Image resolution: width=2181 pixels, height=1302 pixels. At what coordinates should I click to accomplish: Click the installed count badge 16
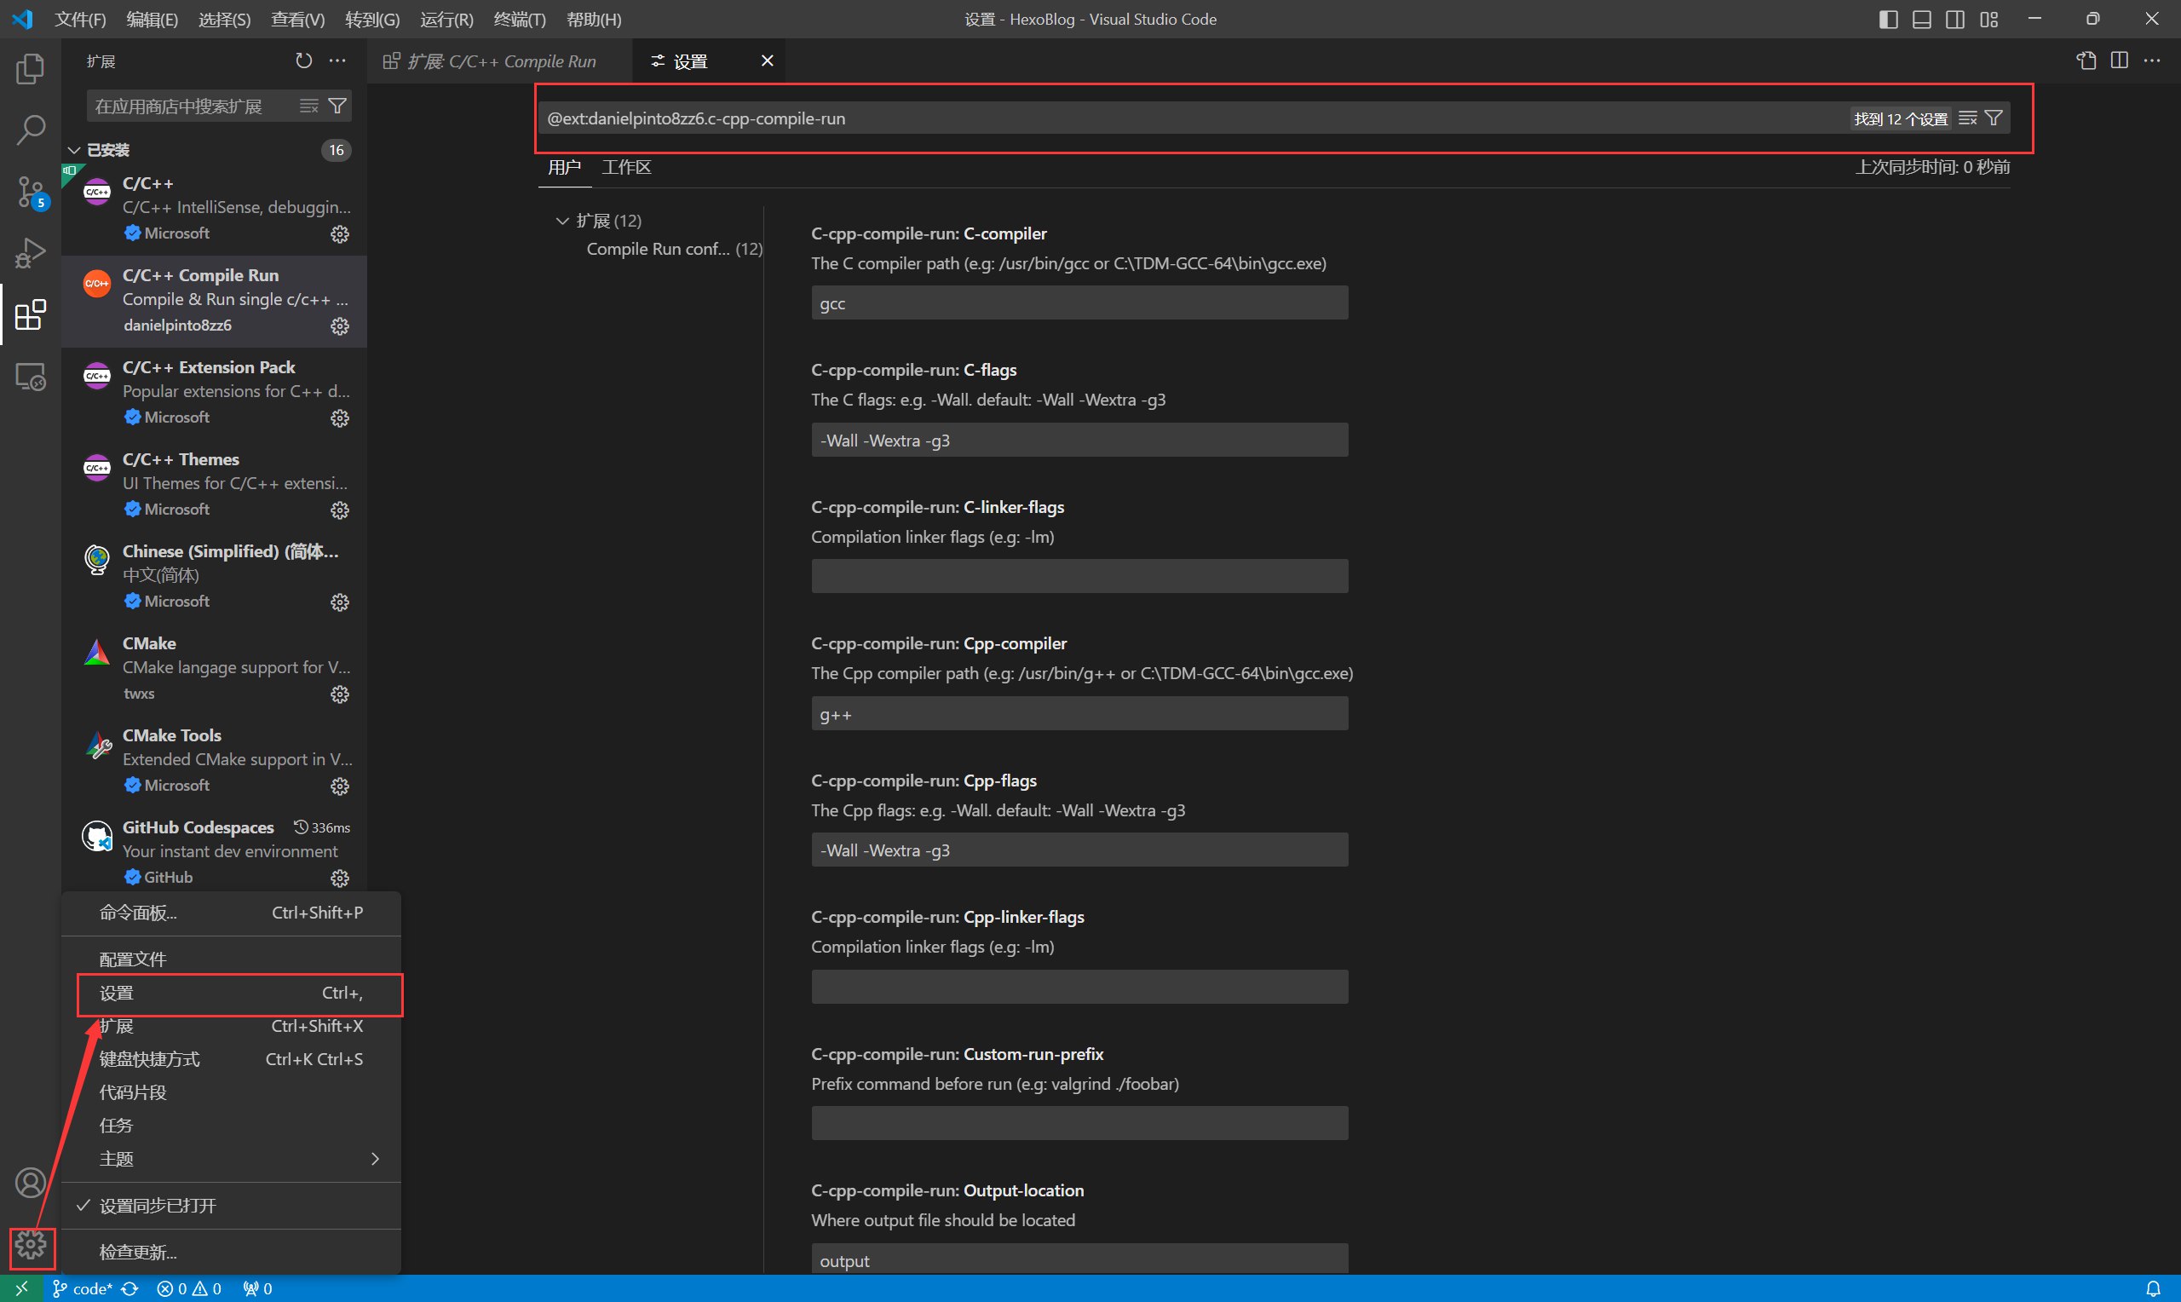tap(336, 150)
